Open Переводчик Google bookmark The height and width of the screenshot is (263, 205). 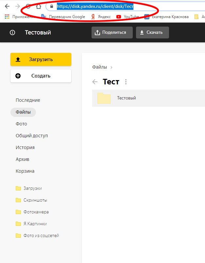[x=63, y=17]
